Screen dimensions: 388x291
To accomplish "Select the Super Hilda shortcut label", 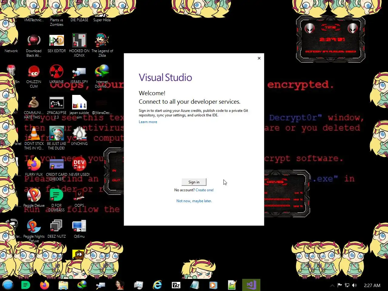I will pos(102,20).
